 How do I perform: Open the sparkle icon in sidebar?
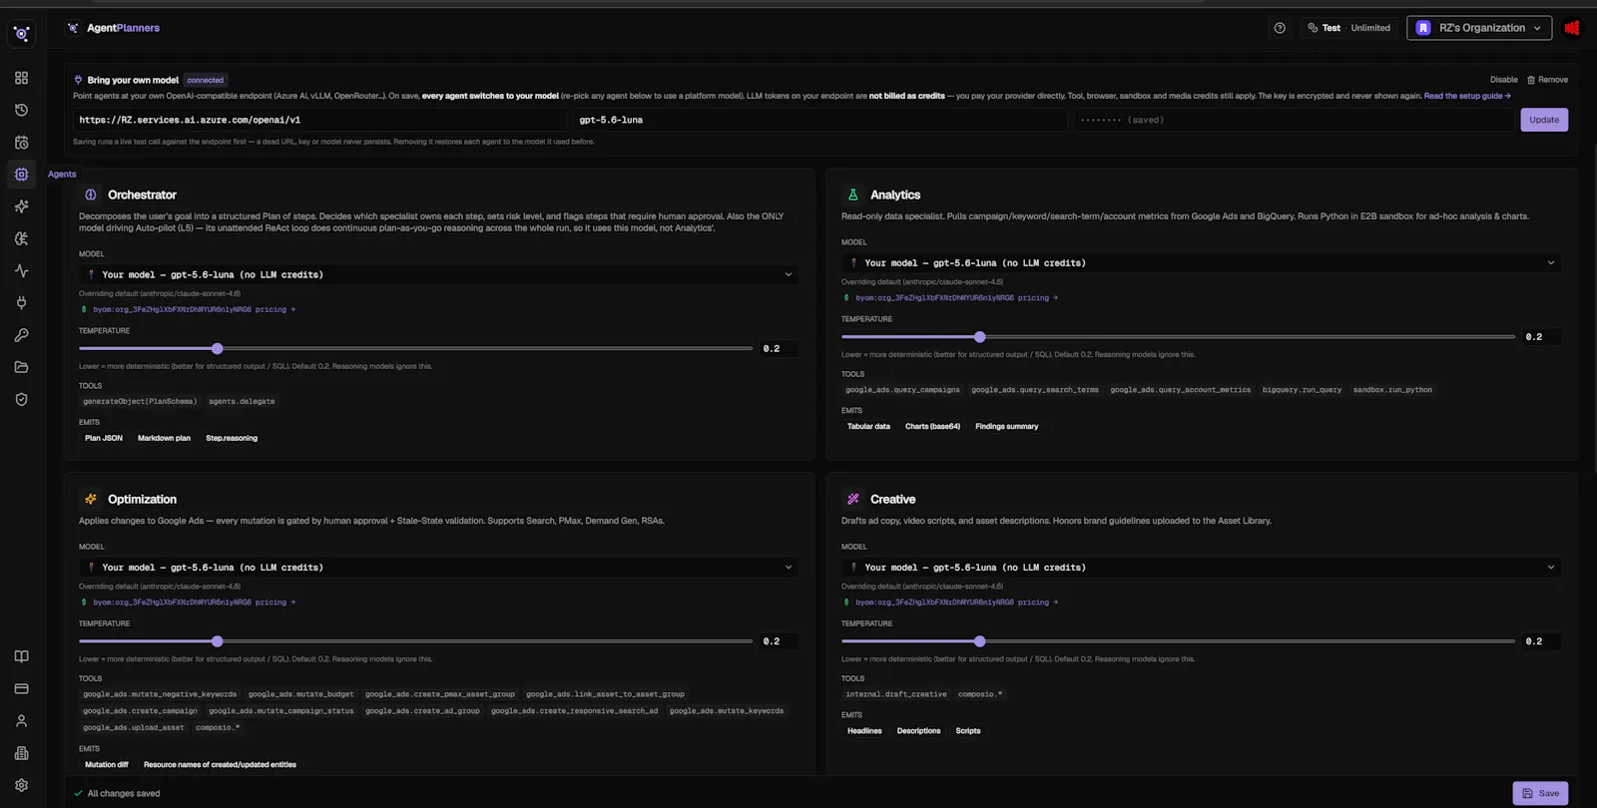[21, 206]
